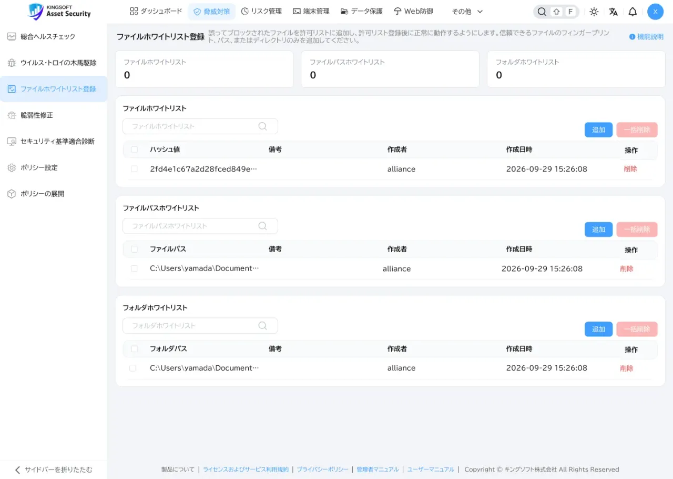Collapse the sidebar with the chevron icon
The height and width of the screenshot is (479, 673).
[17, 470]
